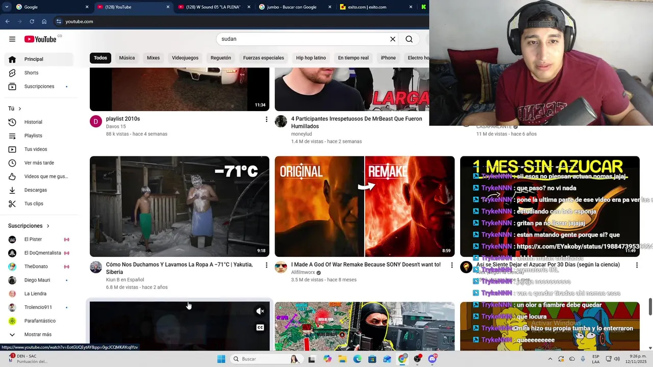Open the browser tab search dropdown
The height and width of the screenshot is (367, 653).
(7, 7)
